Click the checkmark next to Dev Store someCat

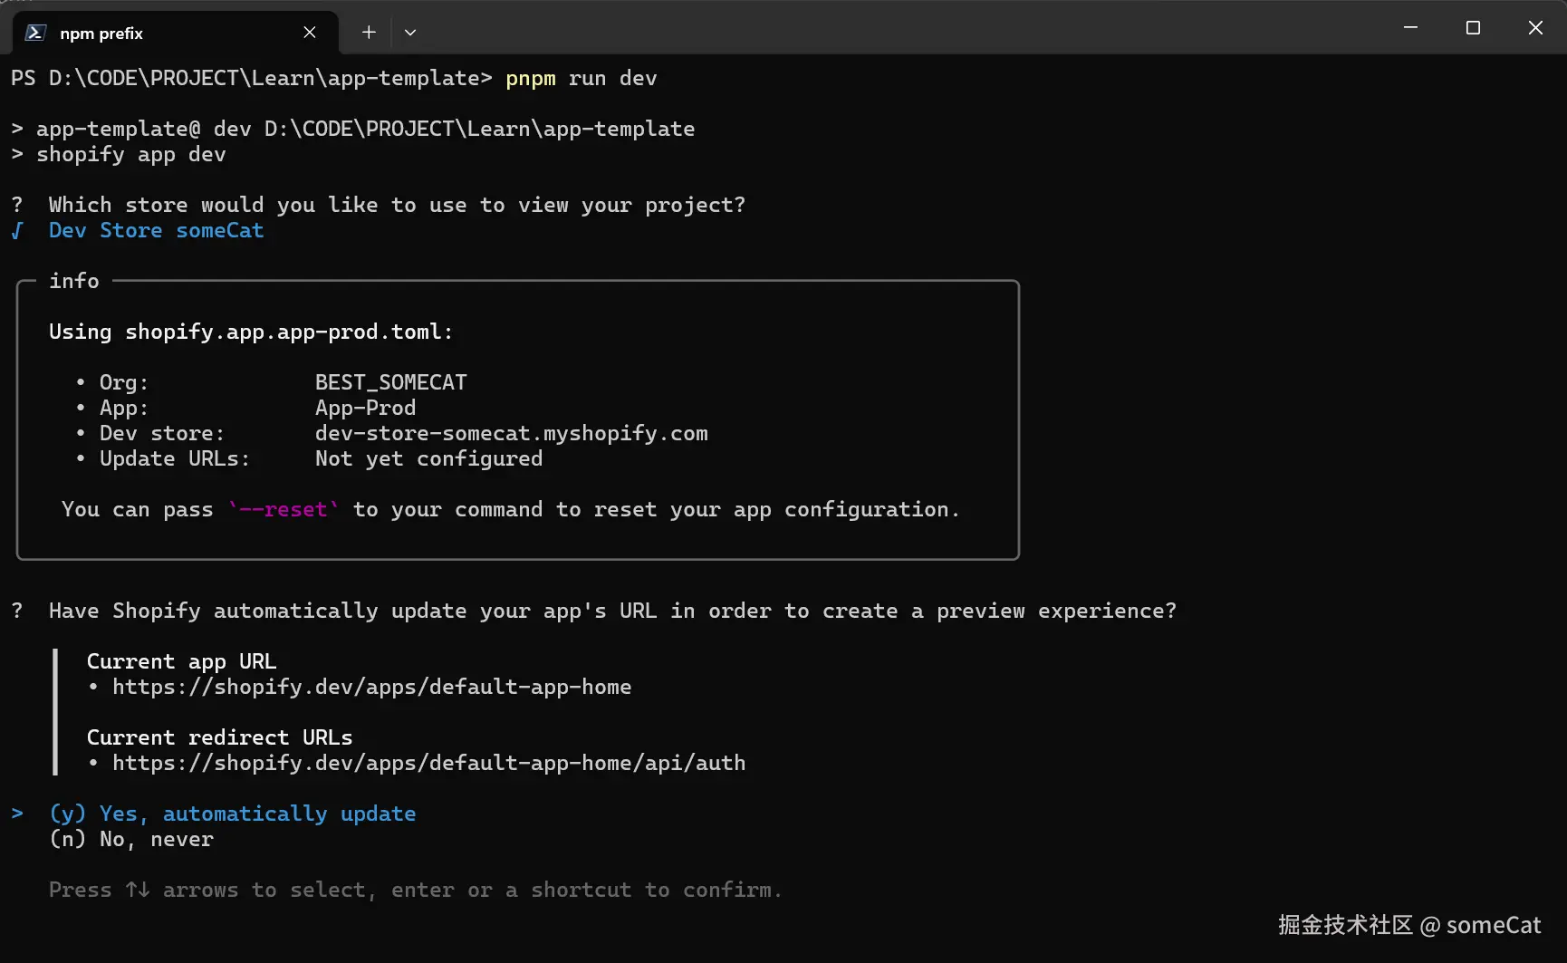coord(17,231)
